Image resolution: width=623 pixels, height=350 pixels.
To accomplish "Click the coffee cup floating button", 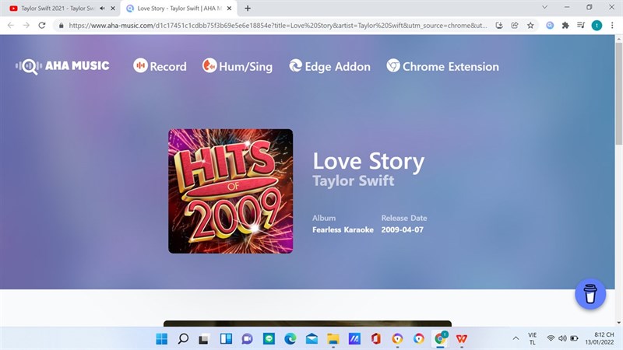I will tap(590, 294).
